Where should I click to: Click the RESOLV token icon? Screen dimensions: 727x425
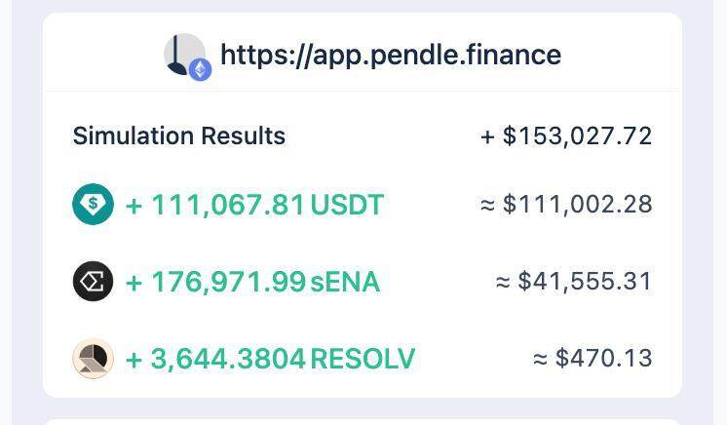coord(94,359)
